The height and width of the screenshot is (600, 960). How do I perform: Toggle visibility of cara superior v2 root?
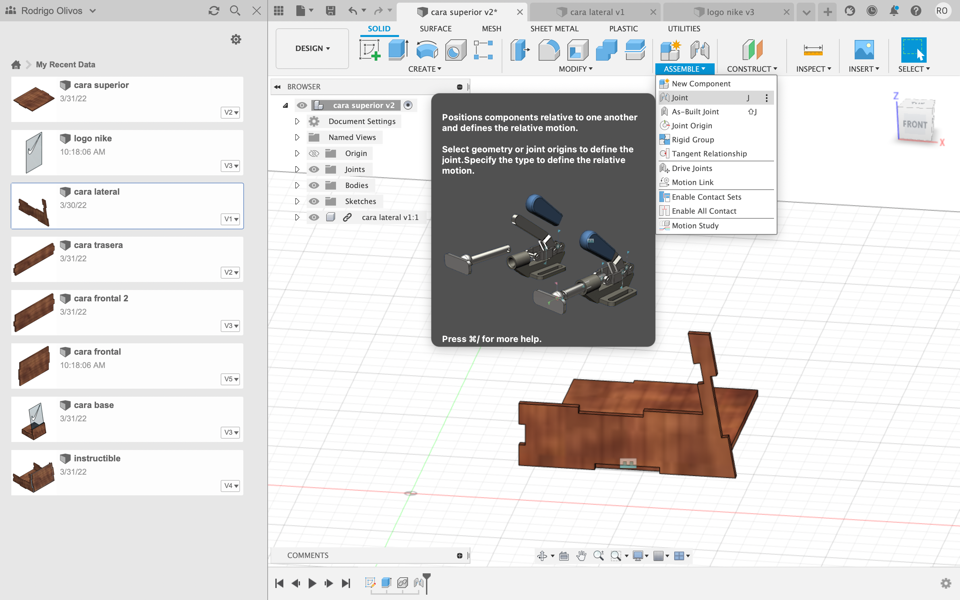[x=302, y=105]
